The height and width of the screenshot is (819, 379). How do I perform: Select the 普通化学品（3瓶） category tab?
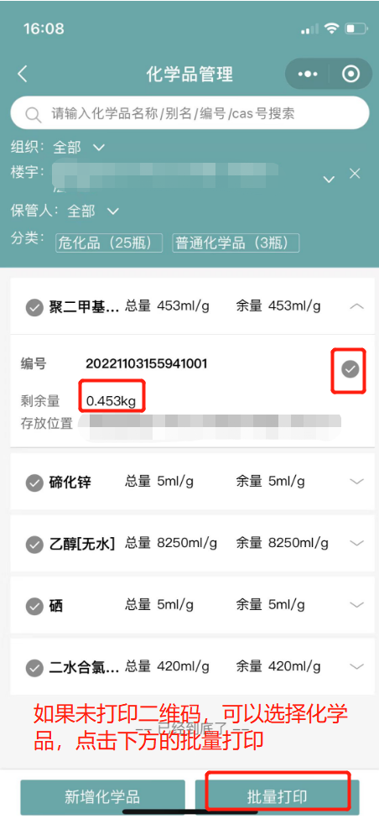[x=236, y=243]
